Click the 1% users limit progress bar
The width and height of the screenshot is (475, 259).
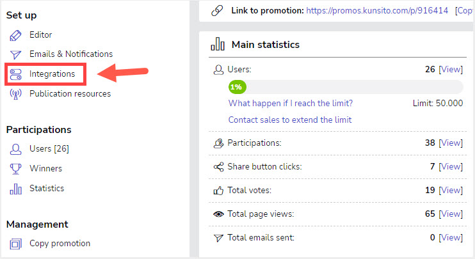[346, 87]
